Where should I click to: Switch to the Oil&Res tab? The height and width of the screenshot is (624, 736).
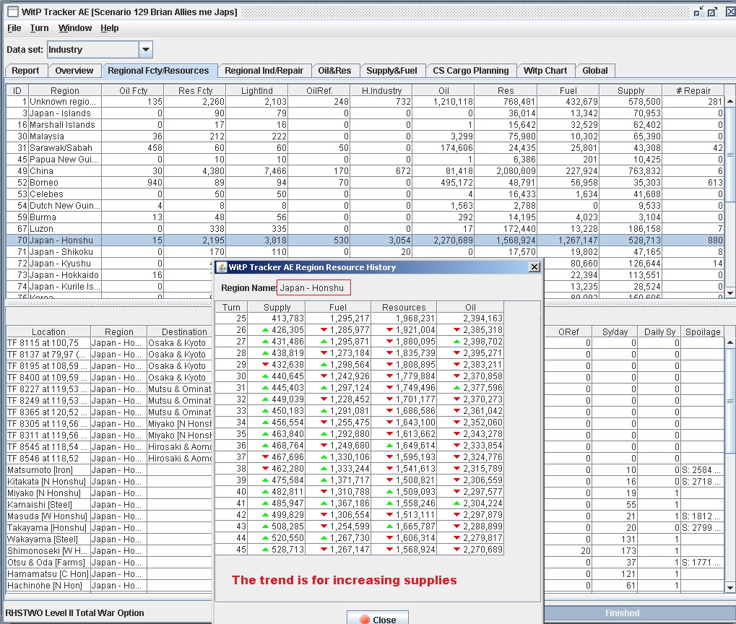333,71
